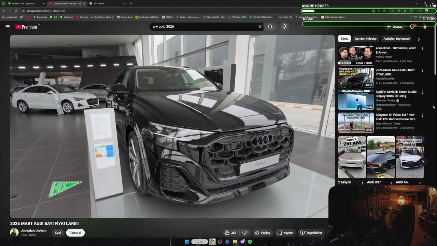Save video with Kaydet button
Viewport: 437px width, 246px height.
coord(285,233)
